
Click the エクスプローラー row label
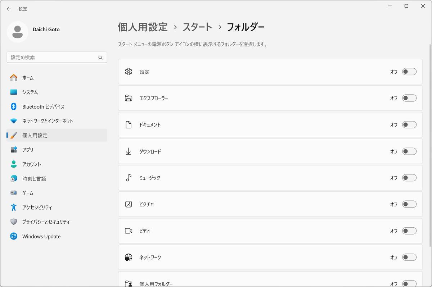[x=154, y=98]
